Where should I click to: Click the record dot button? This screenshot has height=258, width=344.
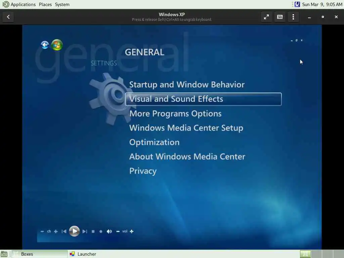click(101, 231)
